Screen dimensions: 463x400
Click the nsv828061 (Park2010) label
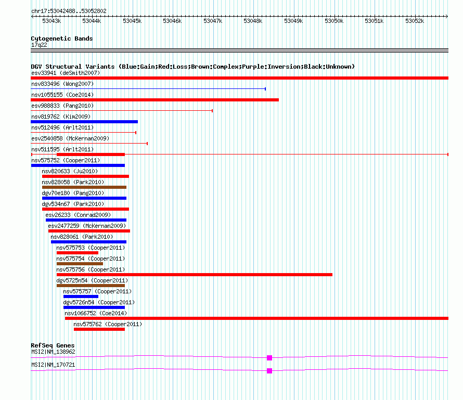coord(82,237)
